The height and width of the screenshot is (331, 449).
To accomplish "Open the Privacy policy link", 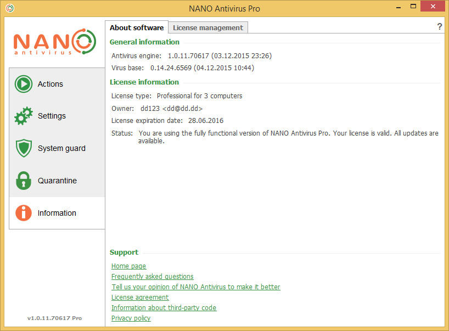I will tap(131, 318).
